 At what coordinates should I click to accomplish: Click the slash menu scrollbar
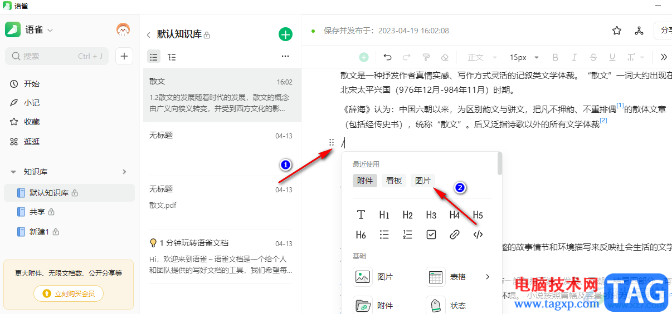pos(500,164)
